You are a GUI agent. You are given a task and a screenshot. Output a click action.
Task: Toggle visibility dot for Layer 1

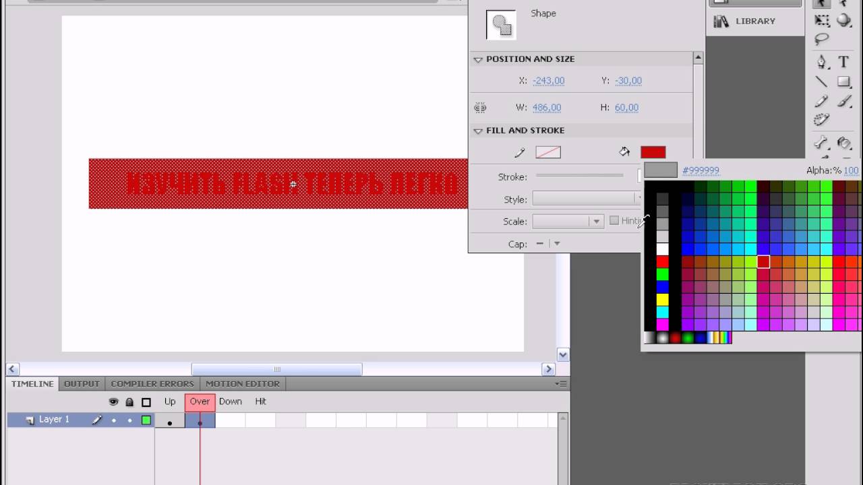(113, 420)
